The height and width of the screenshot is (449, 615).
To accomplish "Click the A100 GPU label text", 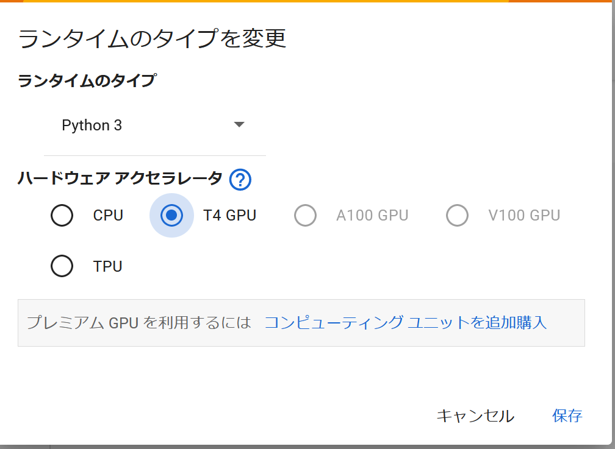I will 372,216.
